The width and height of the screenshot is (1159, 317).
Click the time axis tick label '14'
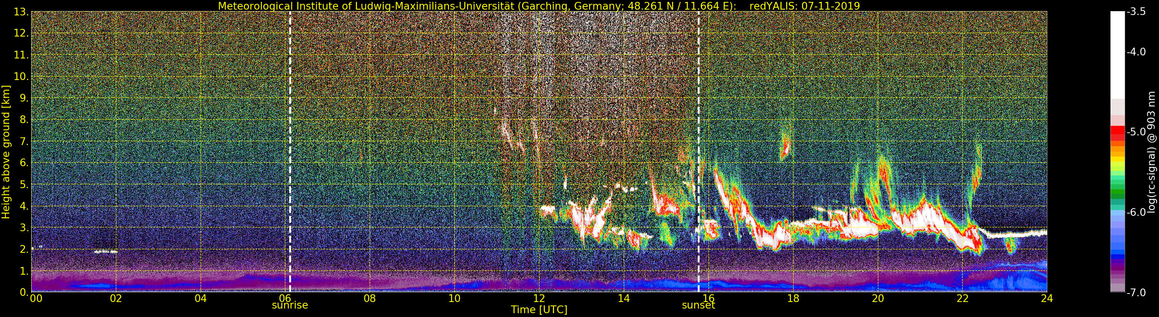pyautogui.click(x=624, y=299)
